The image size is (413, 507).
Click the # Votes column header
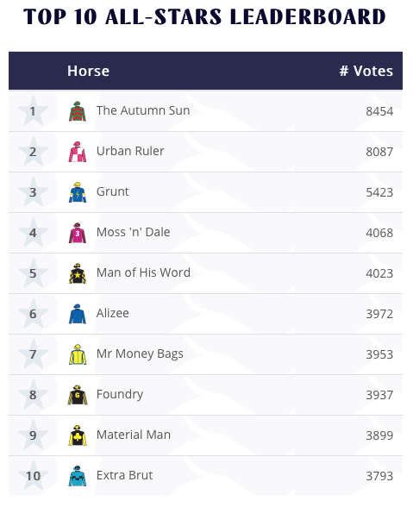[366, 71]
